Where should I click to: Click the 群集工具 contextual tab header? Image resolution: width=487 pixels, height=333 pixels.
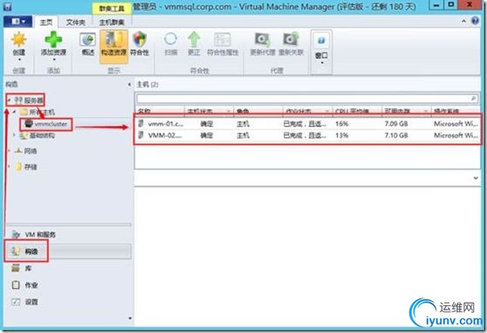[x=111, y=8]
